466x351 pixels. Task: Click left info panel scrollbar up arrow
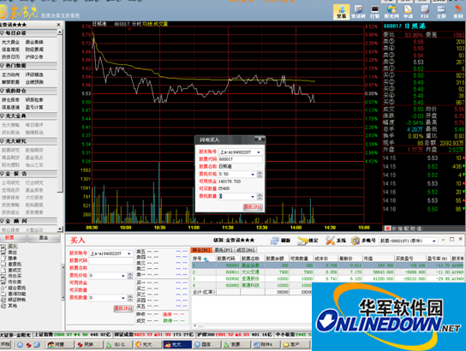click(60, 32)
